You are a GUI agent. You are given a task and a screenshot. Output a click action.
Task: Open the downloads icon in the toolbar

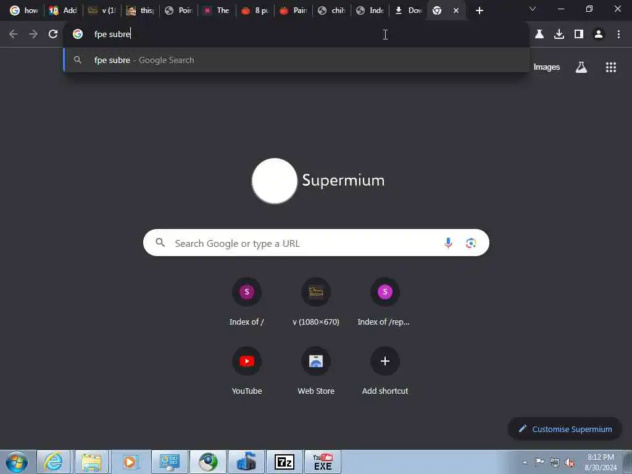pos(559,35)
